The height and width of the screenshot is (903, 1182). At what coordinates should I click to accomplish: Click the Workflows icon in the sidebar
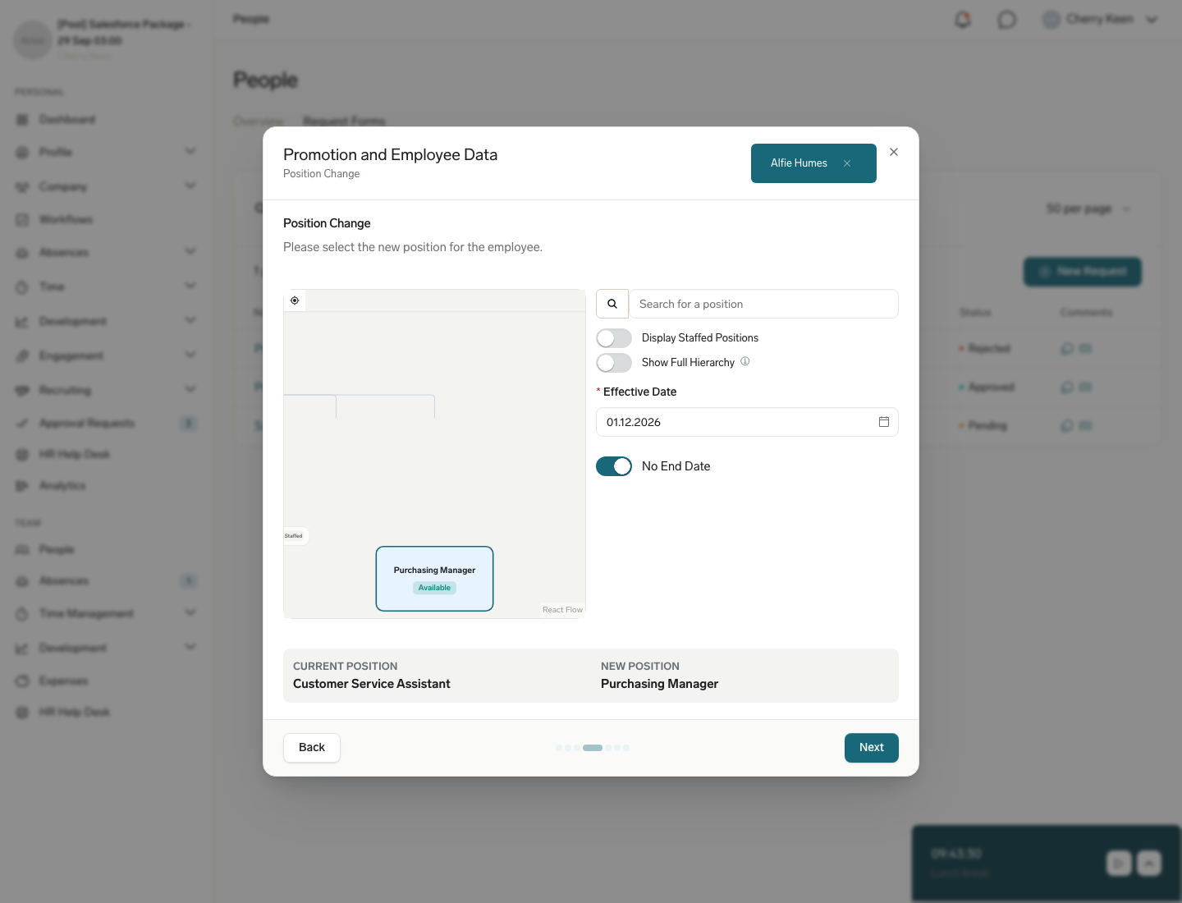tap(22, 220)
